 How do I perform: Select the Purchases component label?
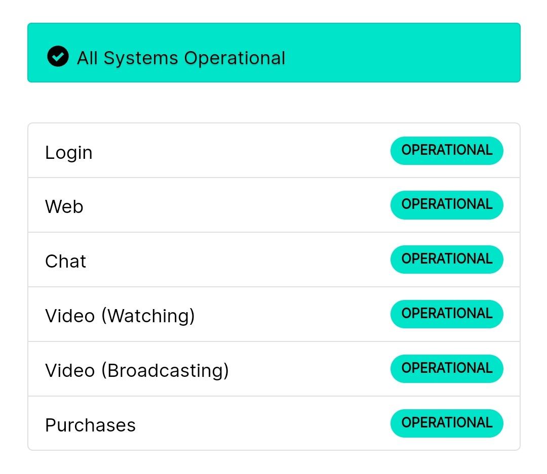[x=90, y=425]
